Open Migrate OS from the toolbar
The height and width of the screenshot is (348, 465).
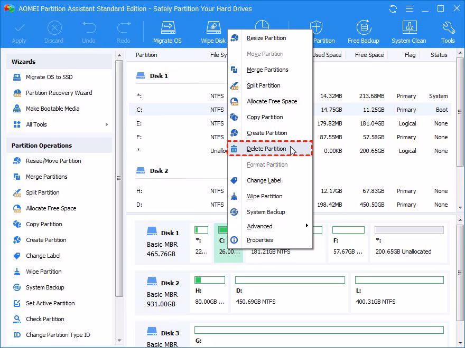[168, 32]
